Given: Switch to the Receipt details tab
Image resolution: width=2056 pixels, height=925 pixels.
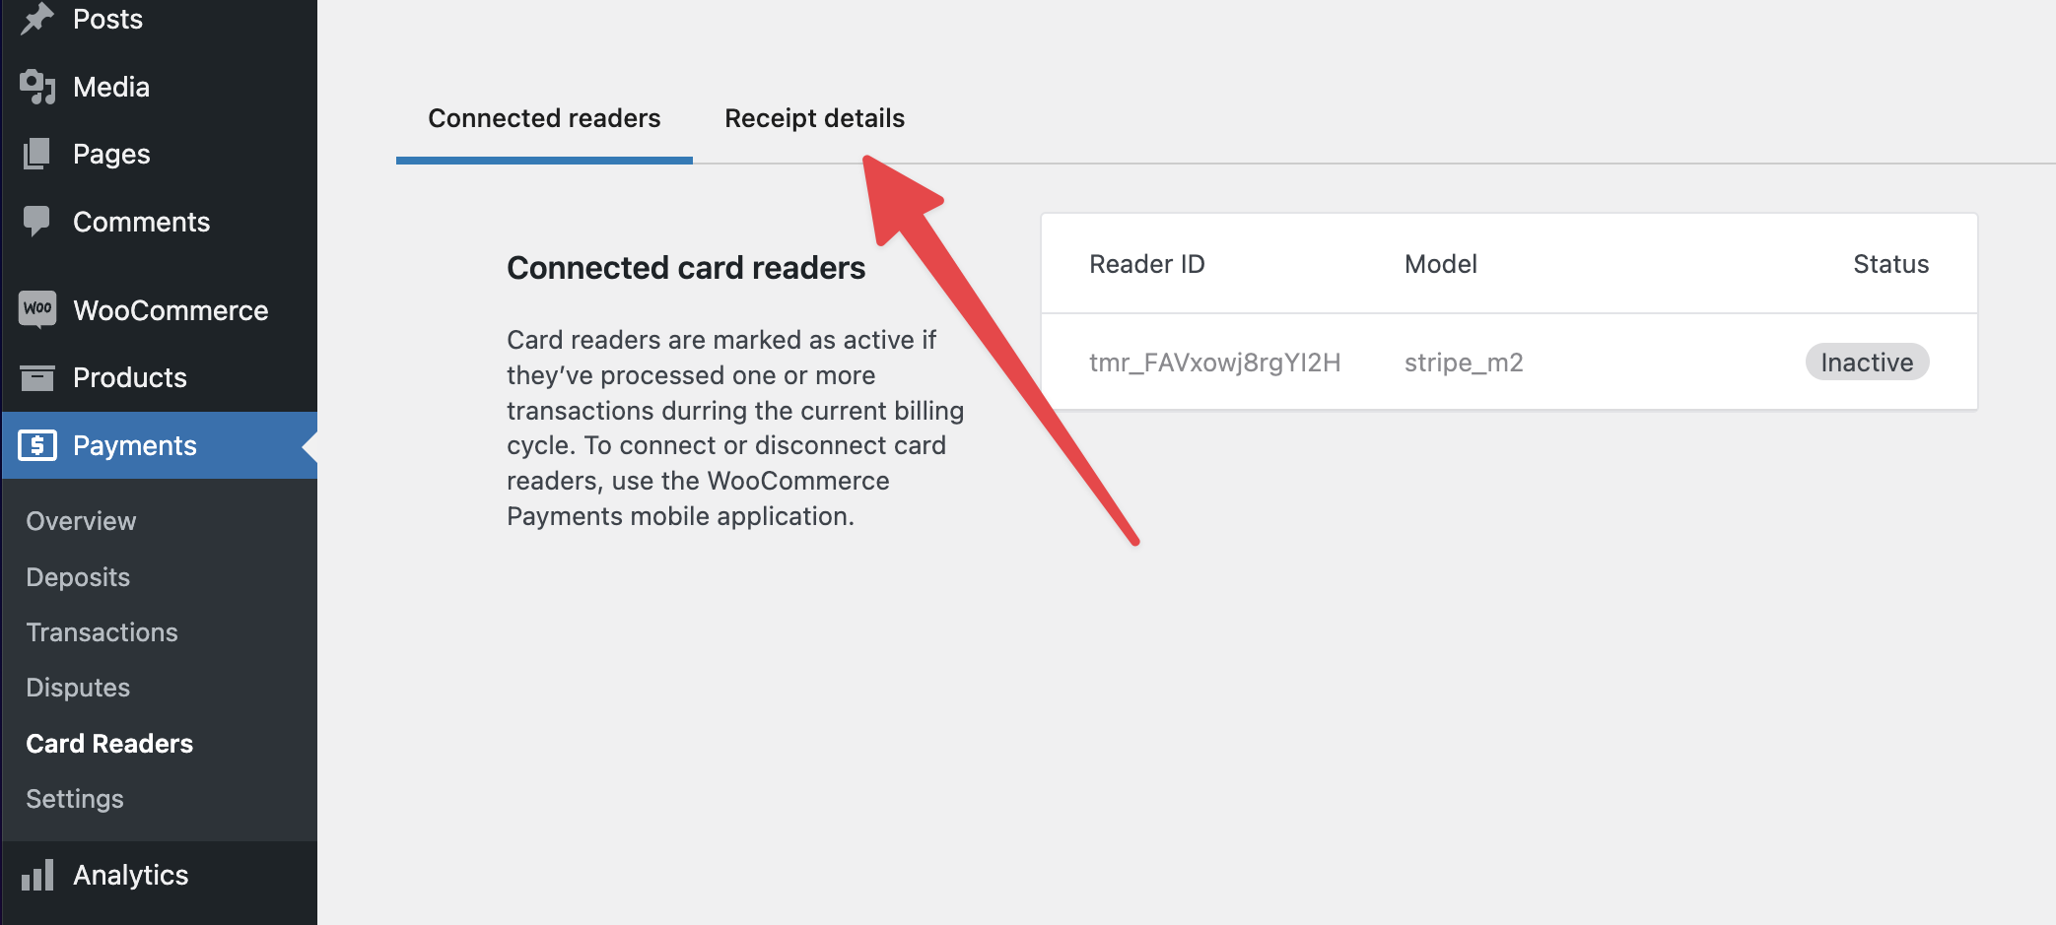Looking at the screenshot, I should 814,118.
